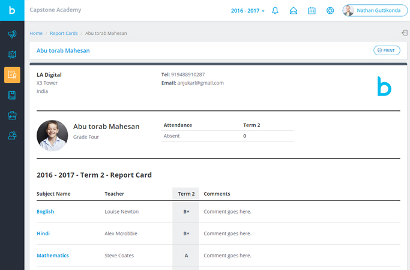Open the briefcase icon in sidebar
The image size is (410, 270).
click(x=12, y=115)
